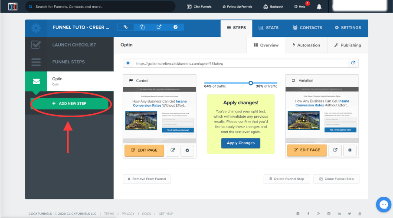Viewport: 393px width, 218px height.
Task: Click the Control page thumbnail
Action: (x=160, y=115)
